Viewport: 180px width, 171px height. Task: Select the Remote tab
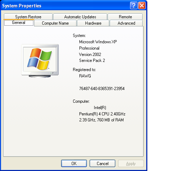point(125,17)
